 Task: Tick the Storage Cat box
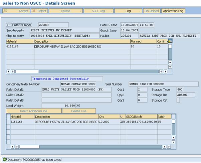click(178, 100)
